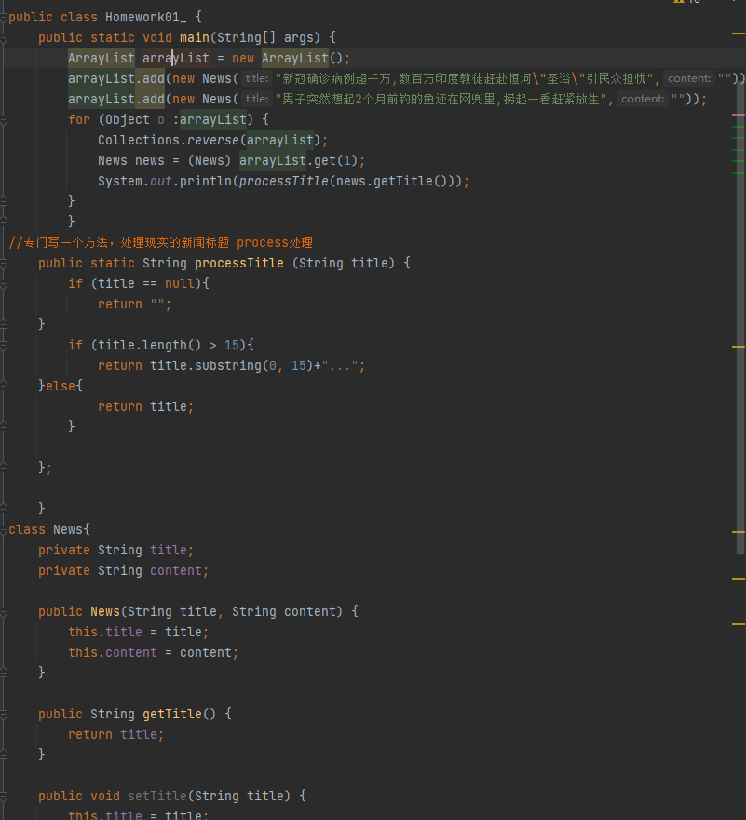Place caret on 'new ArrayList()' expression
The width and height of the screenshot is (746, 820).
tap(288, 58)
